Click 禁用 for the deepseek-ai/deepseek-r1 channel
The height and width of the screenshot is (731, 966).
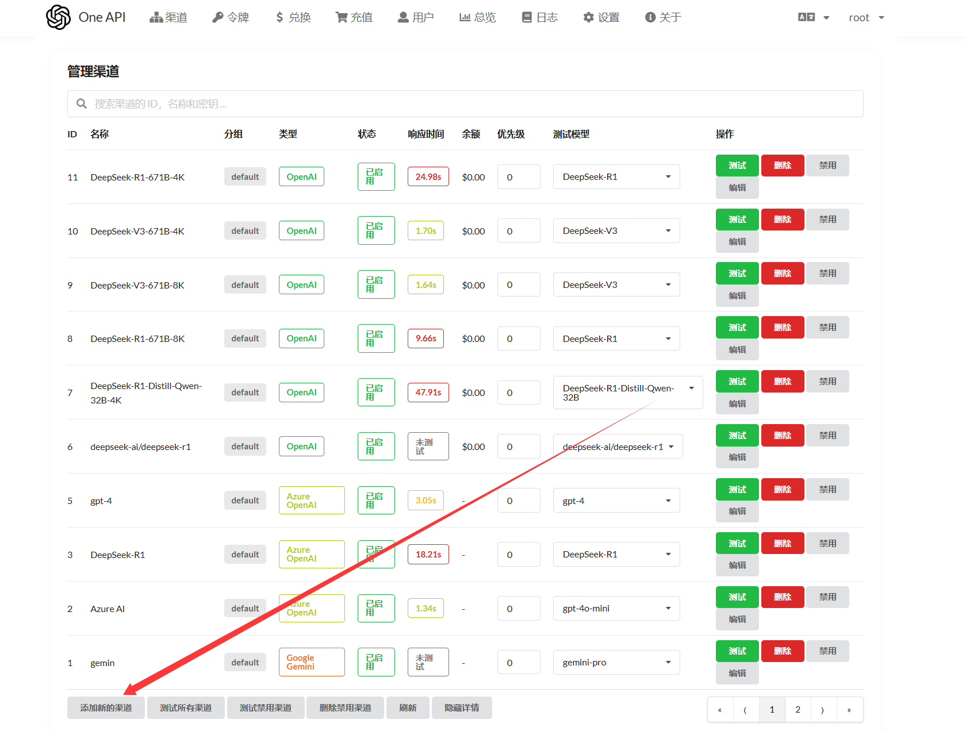tap(827, 436)
